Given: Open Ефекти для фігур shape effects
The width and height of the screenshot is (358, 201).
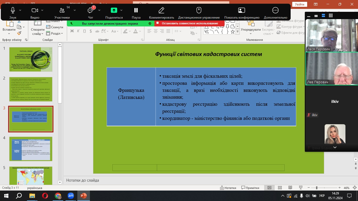Looking at the screenshot, I should click(290, 33).
